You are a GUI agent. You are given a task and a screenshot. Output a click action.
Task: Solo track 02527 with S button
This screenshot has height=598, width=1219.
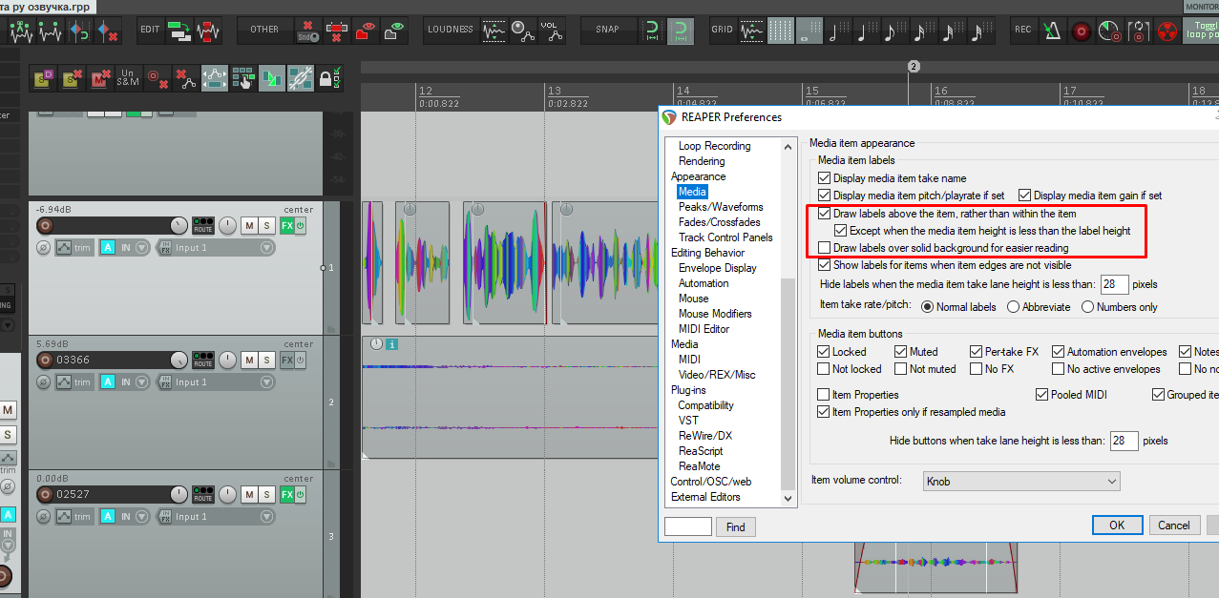click(268, 495)
